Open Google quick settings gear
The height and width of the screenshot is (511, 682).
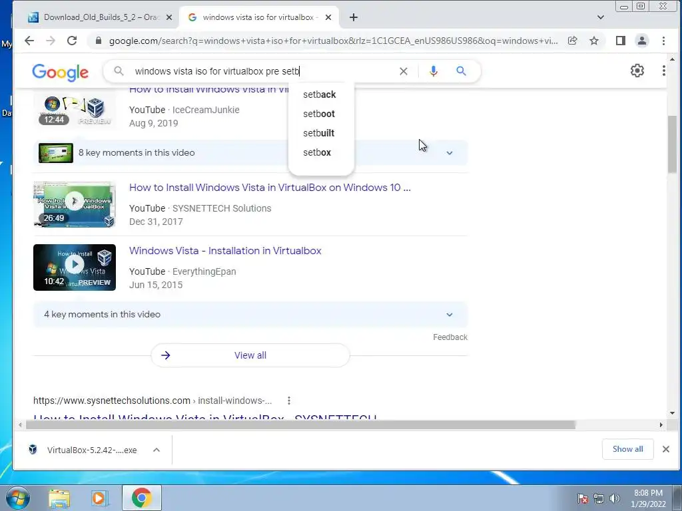coord(637,71)
